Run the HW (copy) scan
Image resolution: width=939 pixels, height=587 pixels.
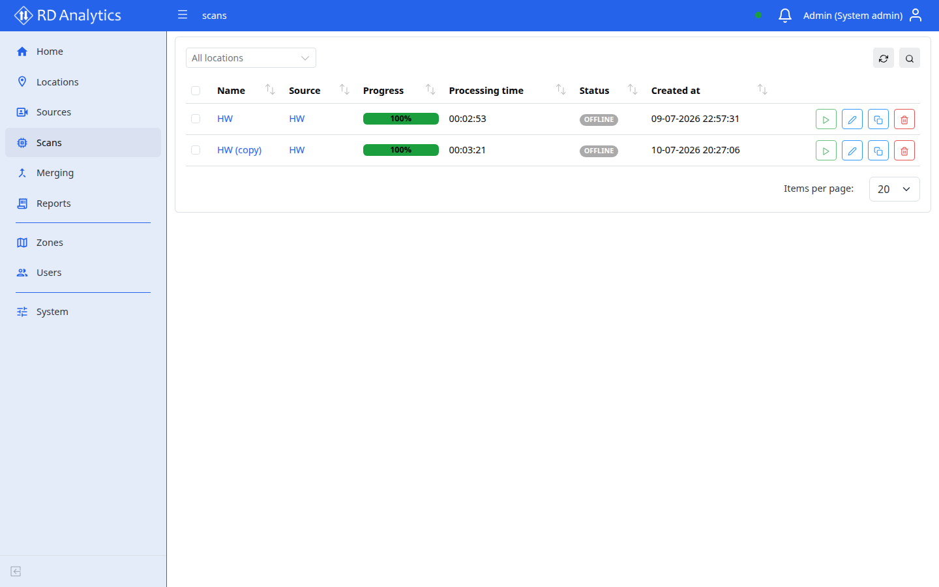[826, 151]
